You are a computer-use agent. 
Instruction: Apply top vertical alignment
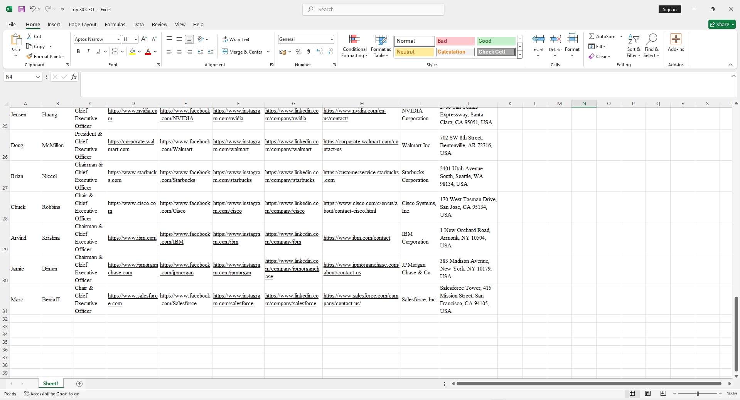(169, 39)
